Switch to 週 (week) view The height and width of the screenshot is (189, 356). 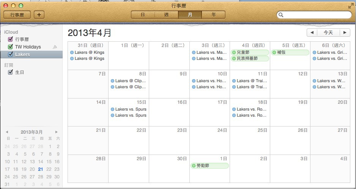point(166,15)
